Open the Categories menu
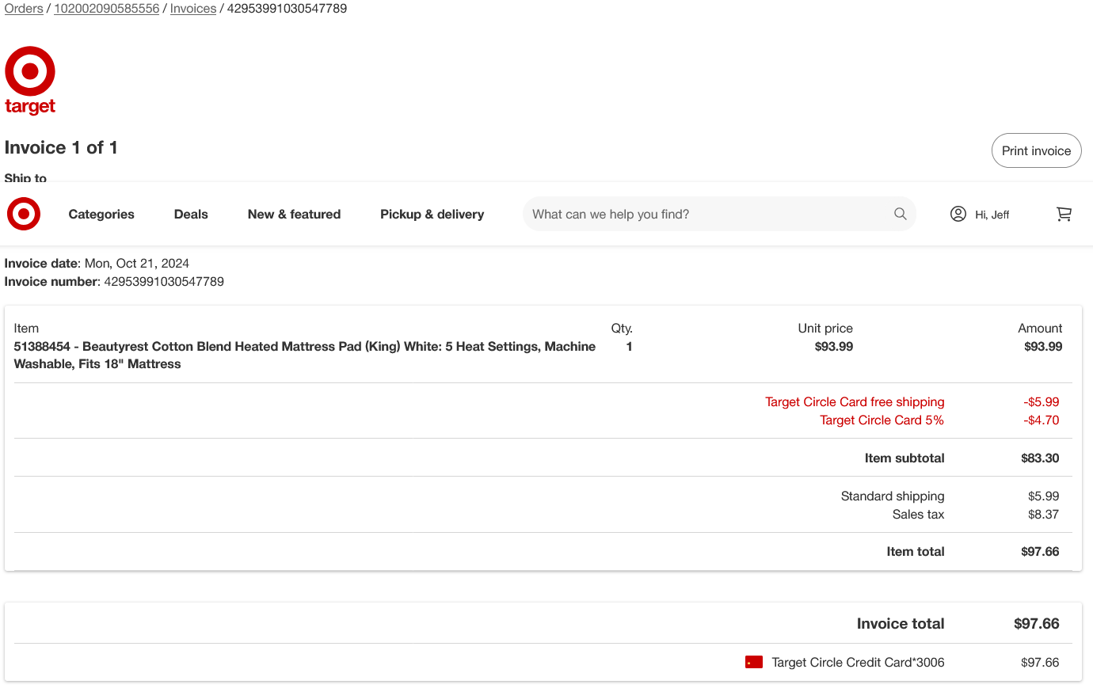The image size is (1093, 692). click(x=101, y=214)
